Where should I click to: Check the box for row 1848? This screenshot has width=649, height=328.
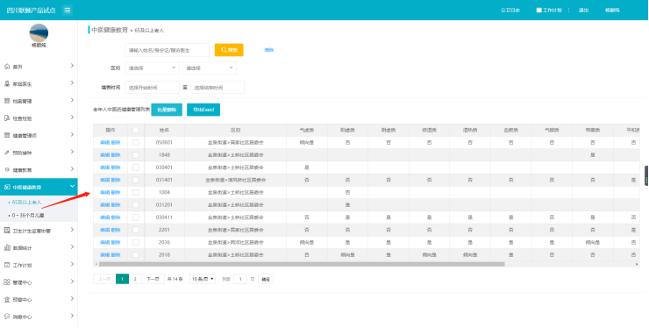click(x=136, y=155)
